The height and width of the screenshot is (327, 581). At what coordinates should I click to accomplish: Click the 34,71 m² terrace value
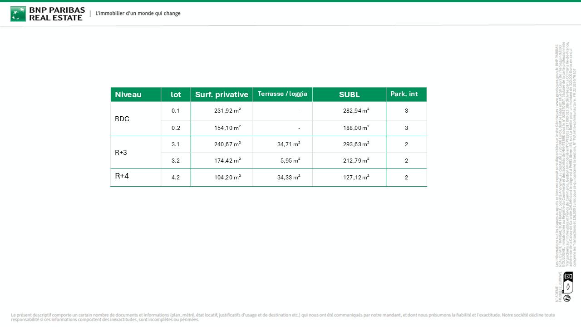[x=289, y=144]
